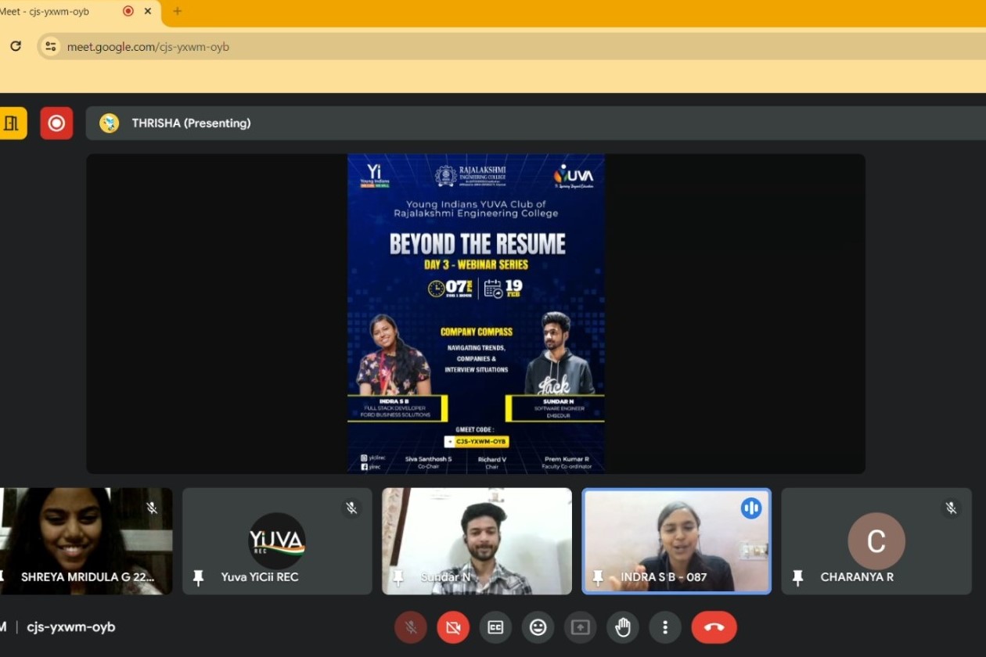Click the present screen button
This screenshot has height=657, width=986.
(580, 627)
